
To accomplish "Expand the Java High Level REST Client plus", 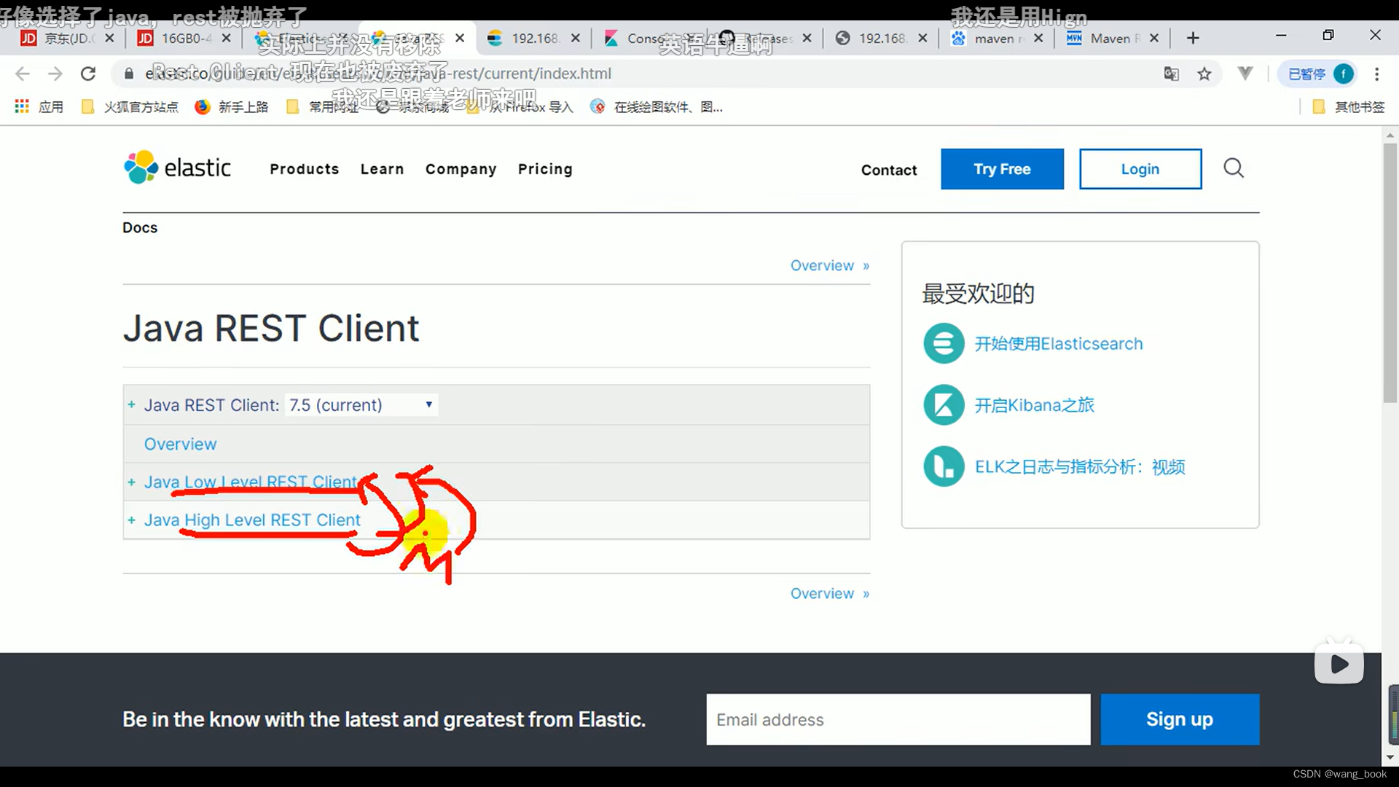I will coord(131,520).
